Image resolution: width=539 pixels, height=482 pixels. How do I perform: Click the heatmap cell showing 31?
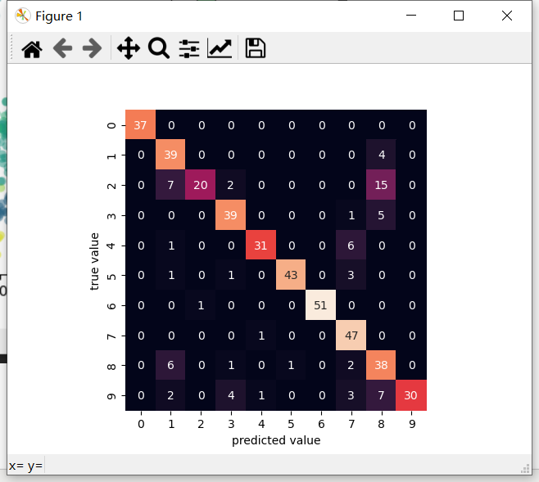point(260,246)
